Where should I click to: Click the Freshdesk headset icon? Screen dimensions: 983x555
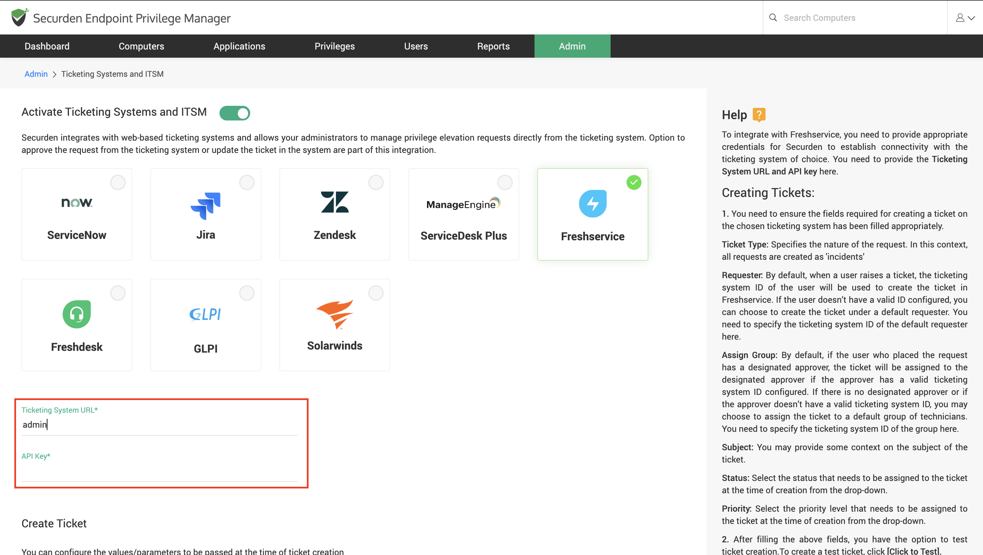point(77,314)
